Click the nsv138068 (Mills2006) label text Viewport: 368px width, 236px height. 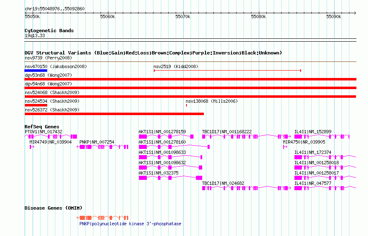click(x=212, y=101)
